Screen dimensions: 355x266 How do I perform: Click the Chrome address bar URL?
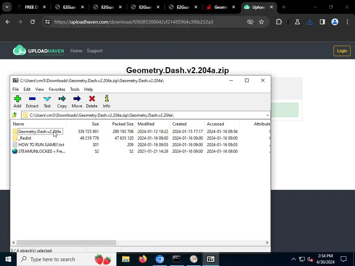coord(133,22)
